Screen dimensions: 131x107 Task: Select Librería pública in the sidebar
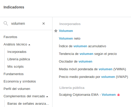[x=19, y=59]
